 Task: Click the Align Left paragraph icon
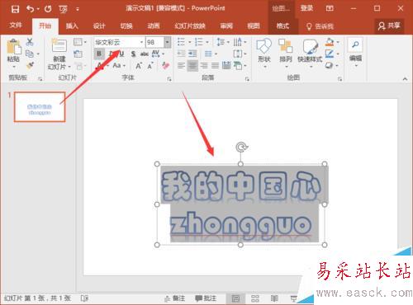click(x=181, y=66)
